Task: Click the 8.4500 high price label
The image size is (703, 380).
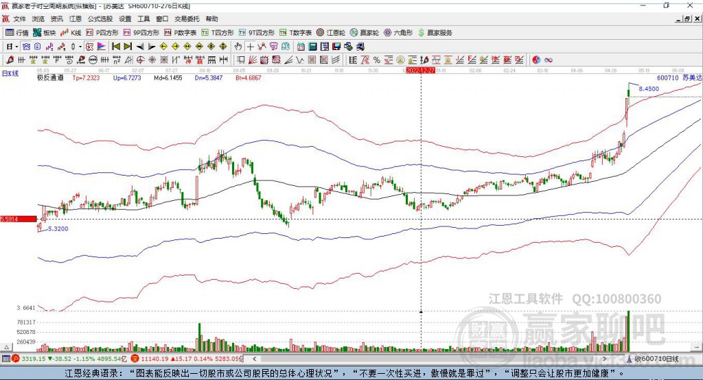Action: (x=649, y=88)
